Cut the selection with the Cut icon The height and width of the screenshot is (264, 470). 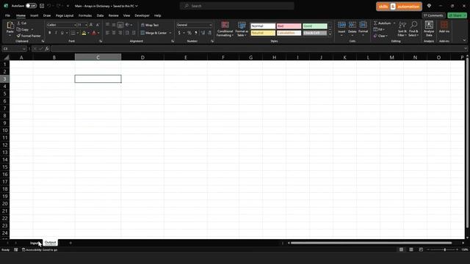coord(21,23)
